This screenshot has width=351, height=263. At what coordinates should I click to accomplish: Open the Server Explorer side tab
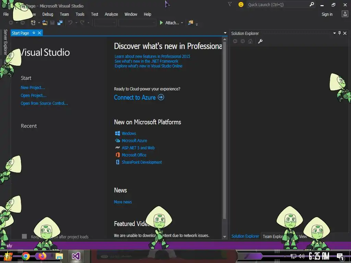[5, 42]
